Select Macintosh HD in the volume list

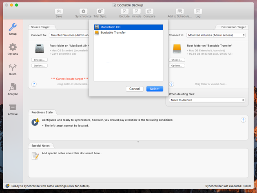128,27
